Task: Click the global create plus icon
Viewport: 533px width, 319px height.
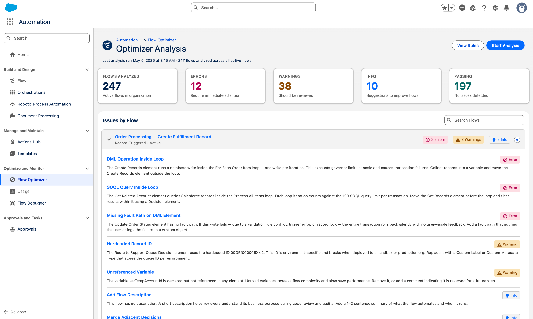Action: pyautogui.click(x=462, y=8)
